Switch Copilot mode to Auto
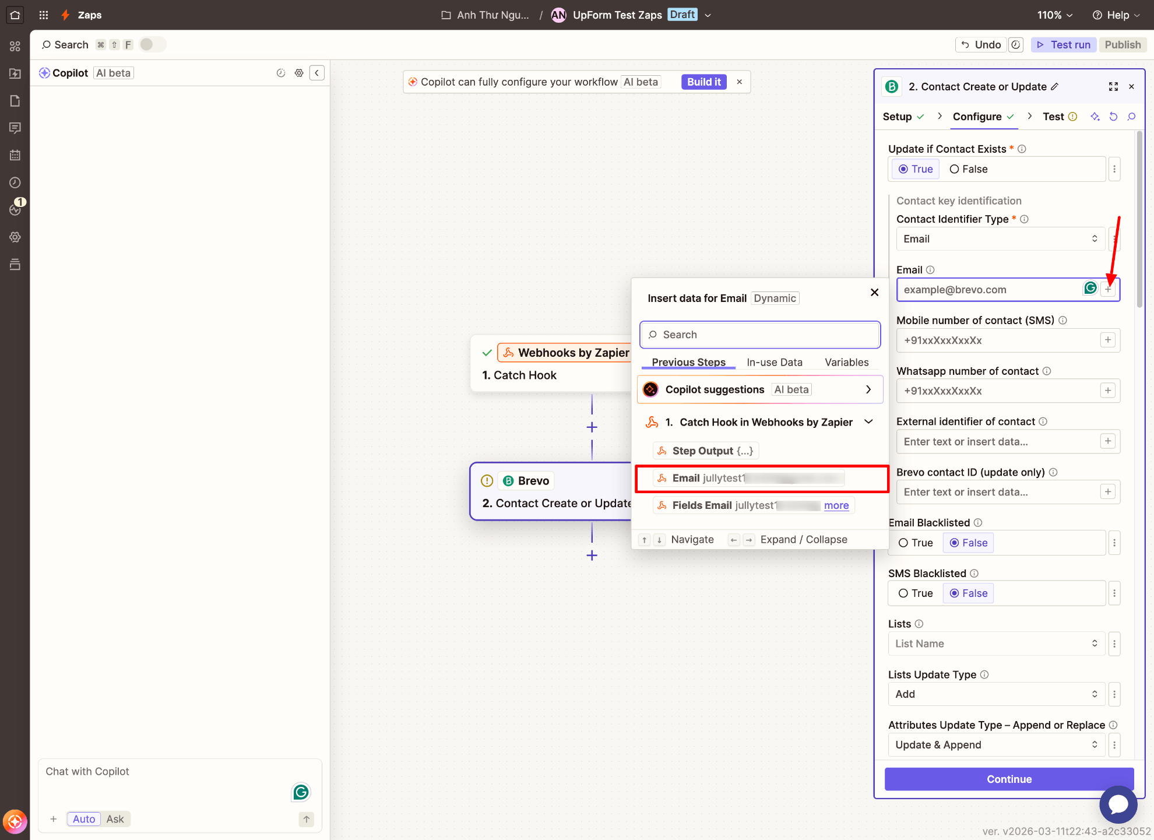 coord(83,819)
